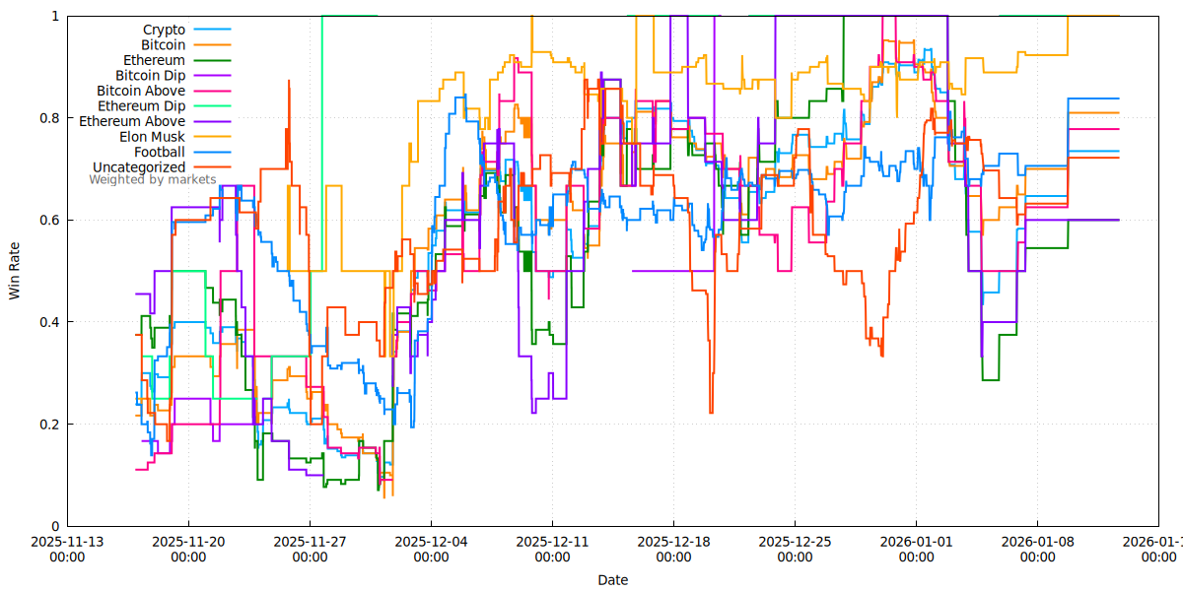Hide the Elon Musk series
The height and width of the screenshot is (591, 1183).
tap(152, 136)
